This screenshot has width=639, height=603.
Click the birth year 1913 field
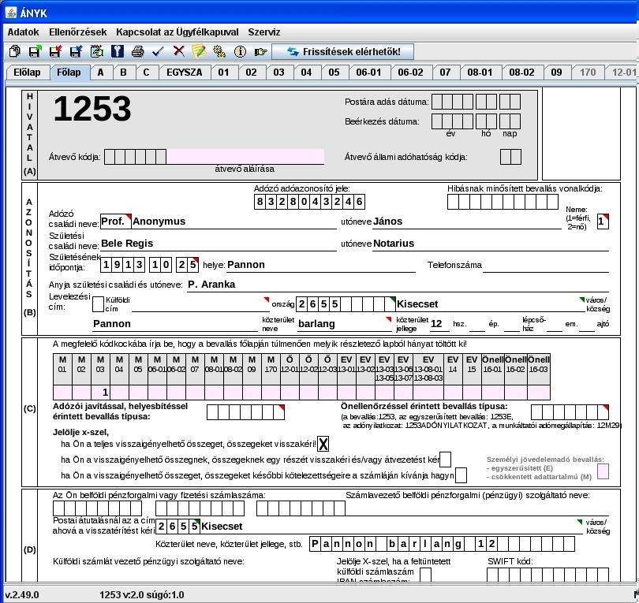(x=122, y=265)
